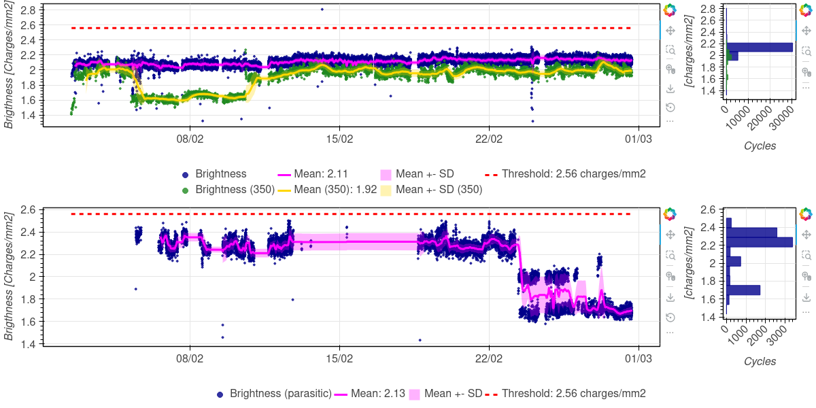Expand three-dot menu on bottom parasitic chart toolbar
This screenshot has height=408, width=816.
point(670,331)
